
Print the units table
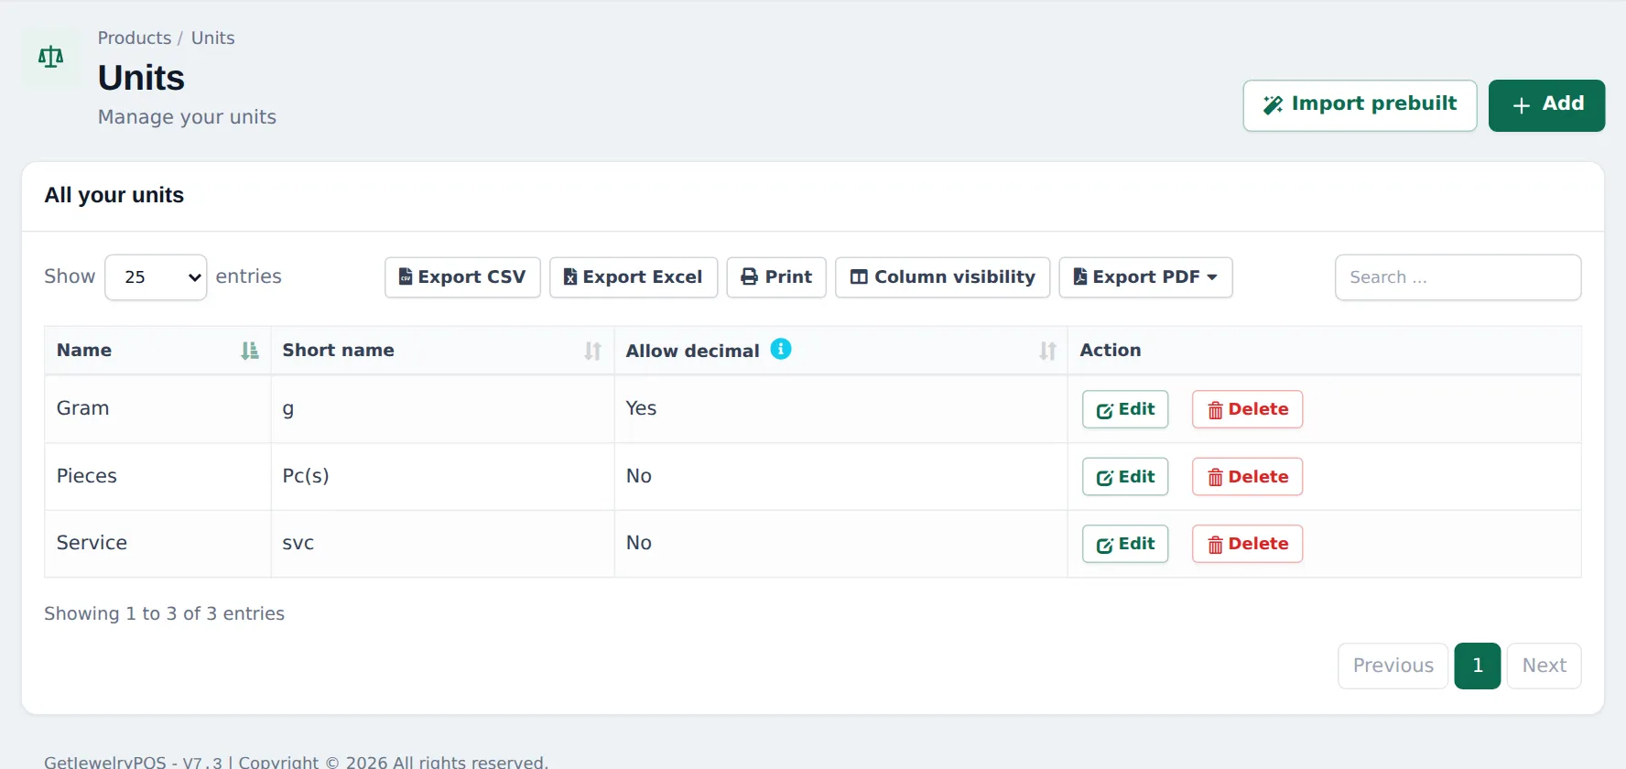tap(776, 277)
